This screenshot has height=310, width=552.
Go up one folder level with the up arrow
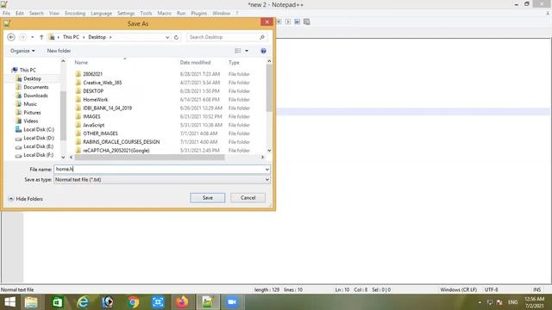[41, 37]
